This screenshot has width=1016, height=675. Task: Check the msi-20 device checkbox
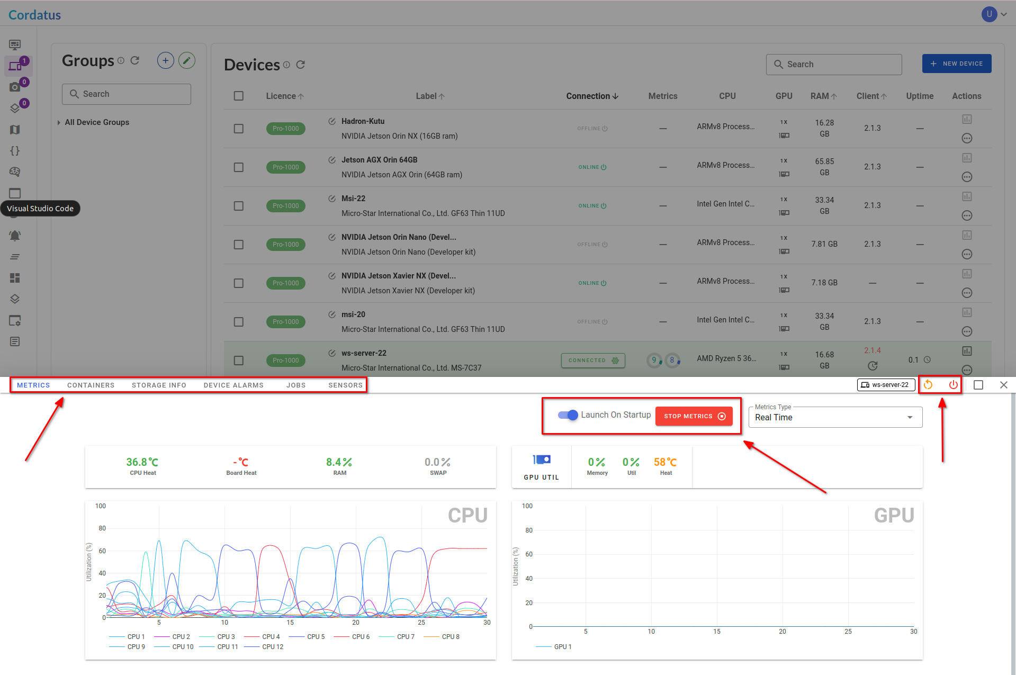(x=239, y=322)
